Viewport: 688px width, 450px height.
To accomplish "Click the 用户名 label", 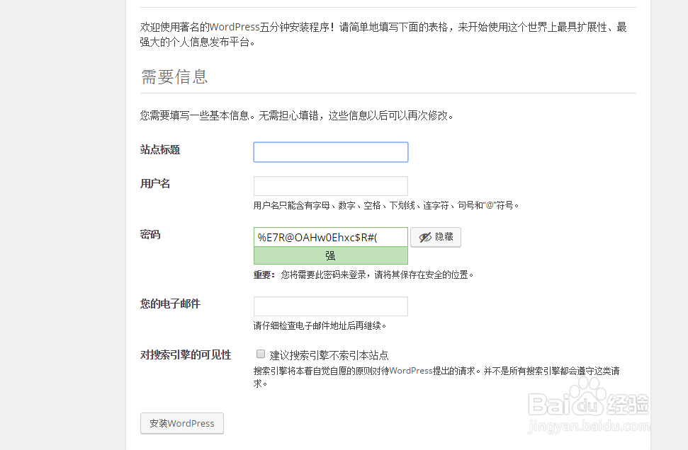I will coord(155,183).
